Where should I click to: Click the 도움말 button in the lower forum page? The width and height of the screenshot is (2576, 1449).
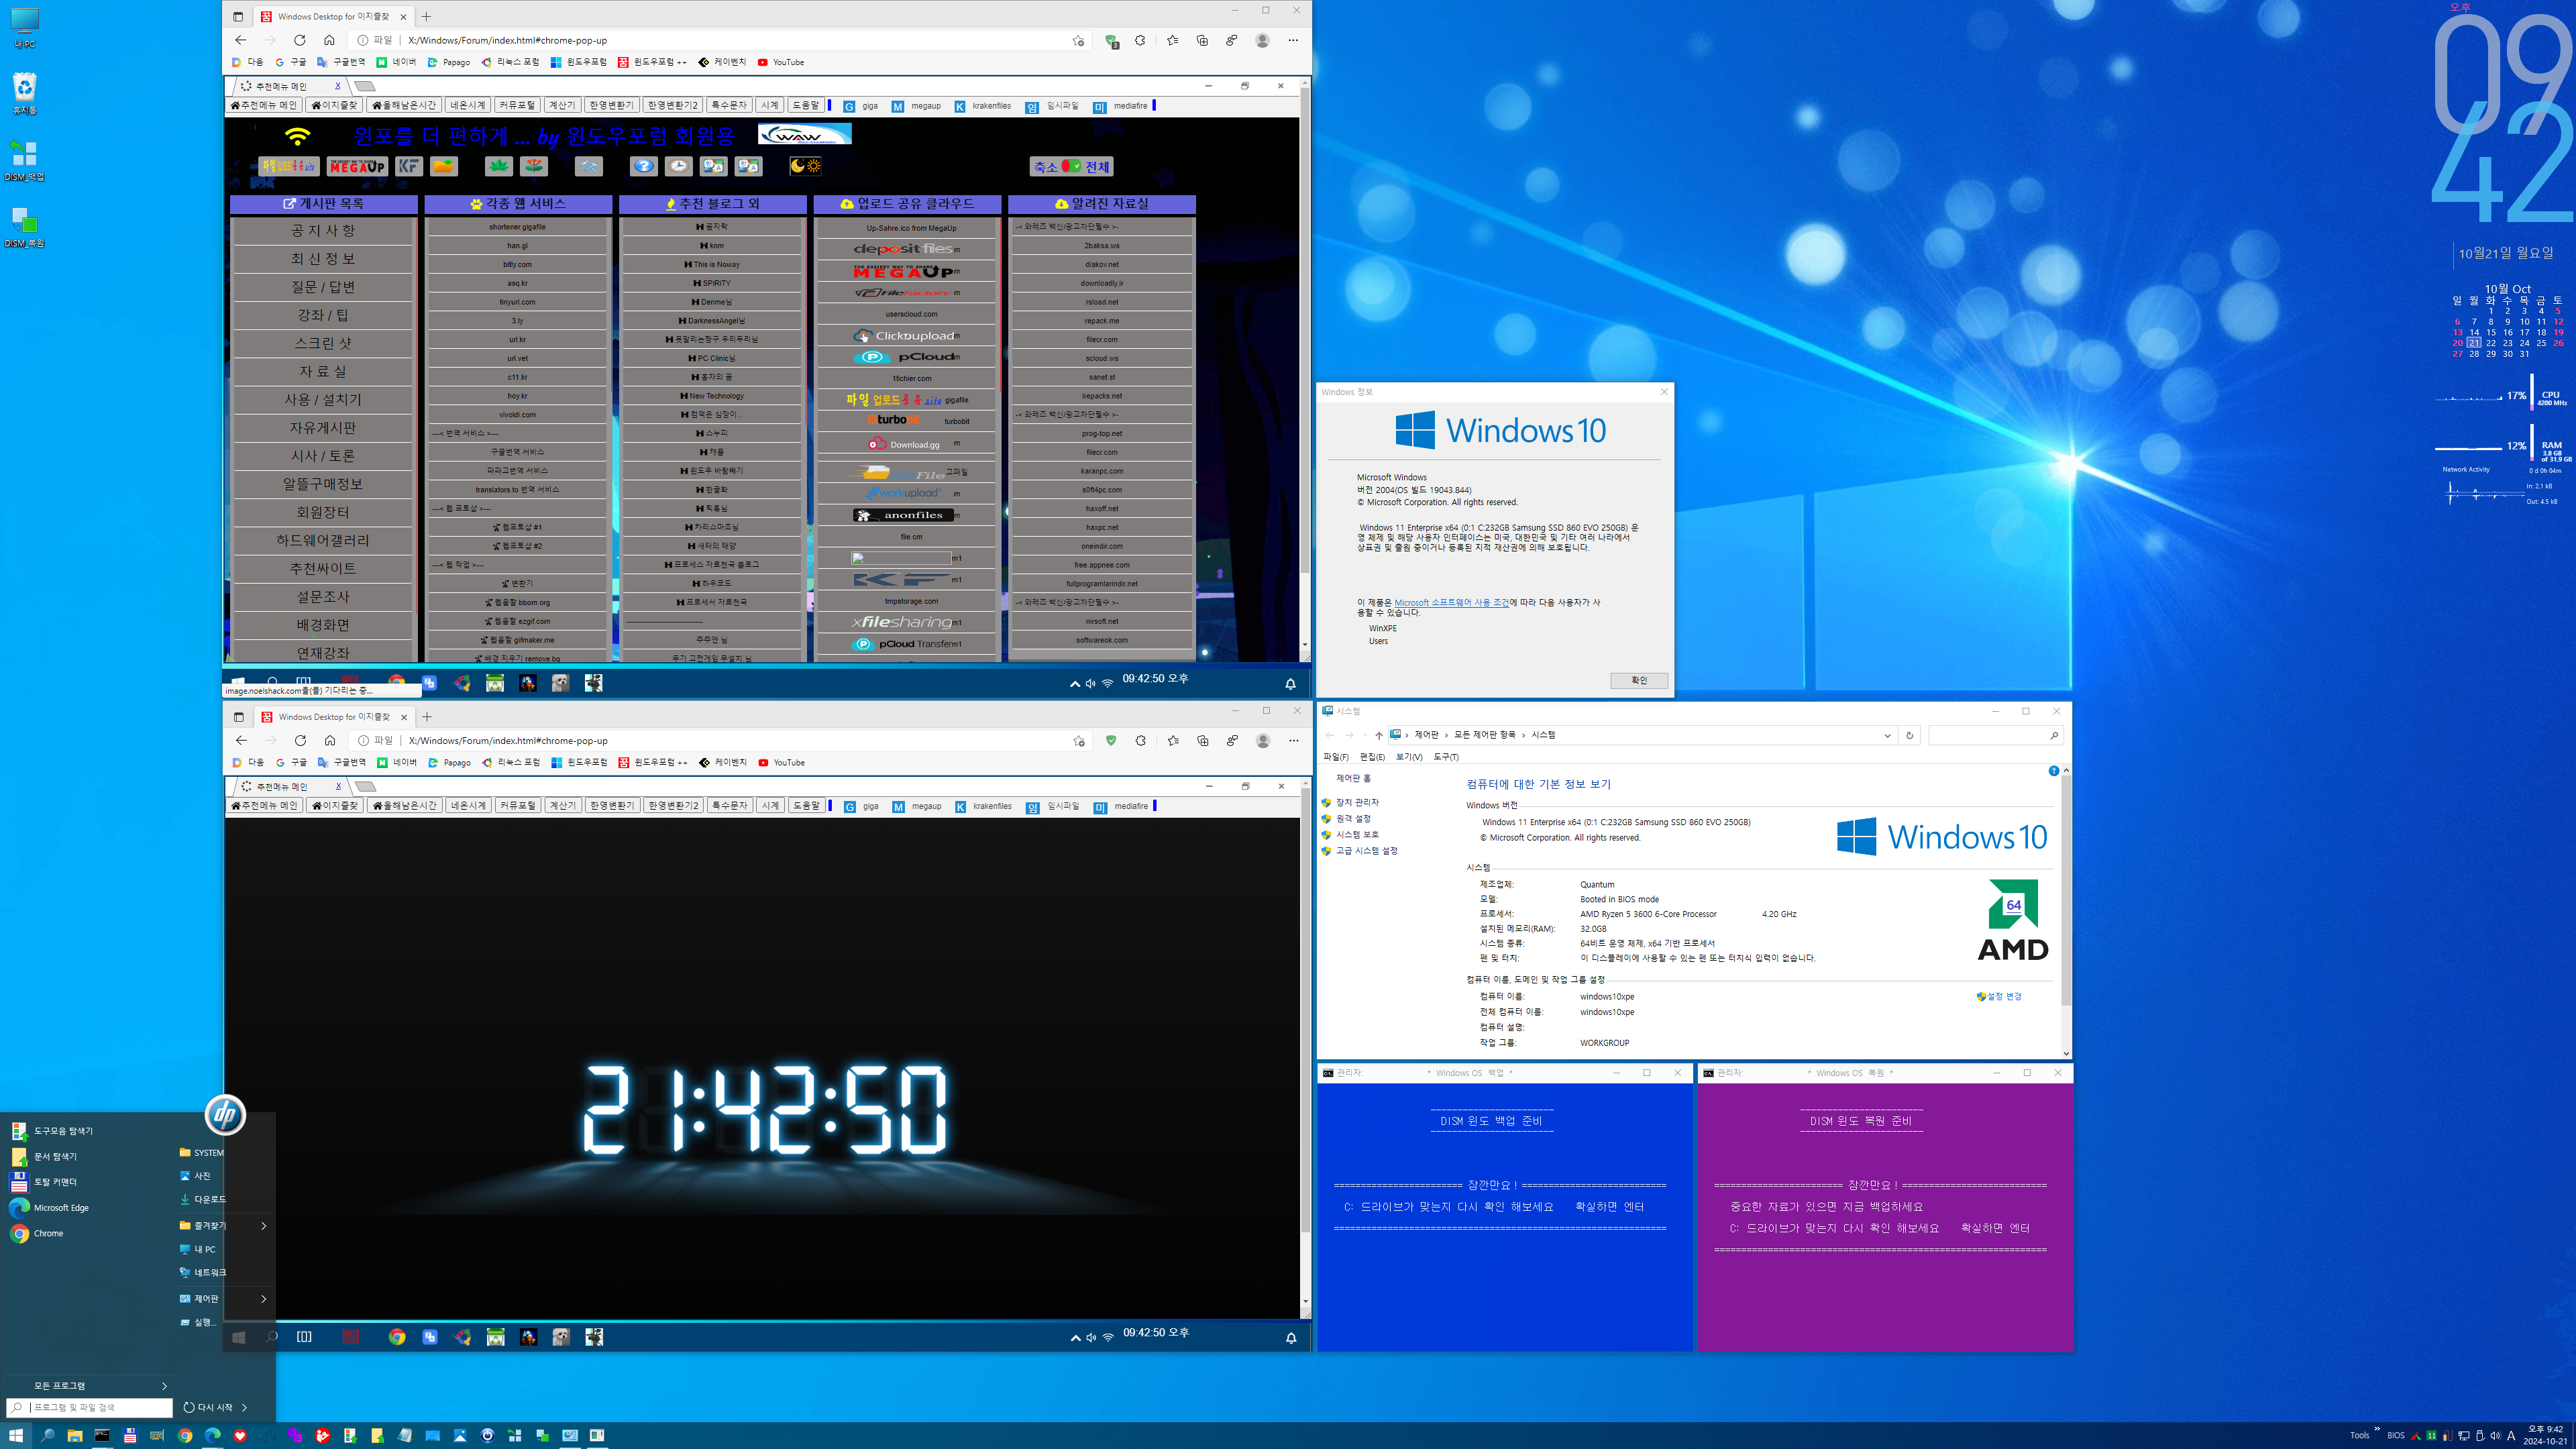[x=806, y=806]
